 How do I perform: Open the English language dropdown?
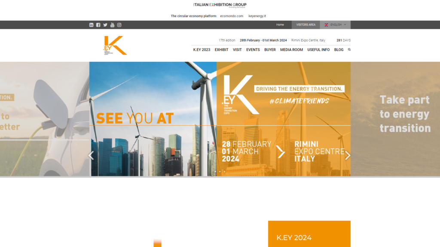click(335, 25)
